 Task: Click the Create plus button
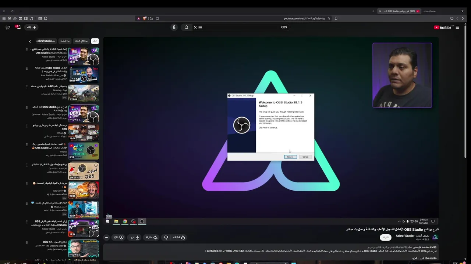pos(32,27)
